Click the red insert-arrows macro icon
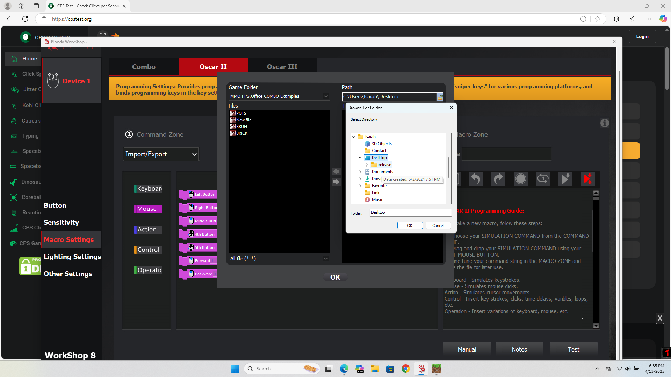The height and width of the screenshot is (377, 671). [587, 179]
